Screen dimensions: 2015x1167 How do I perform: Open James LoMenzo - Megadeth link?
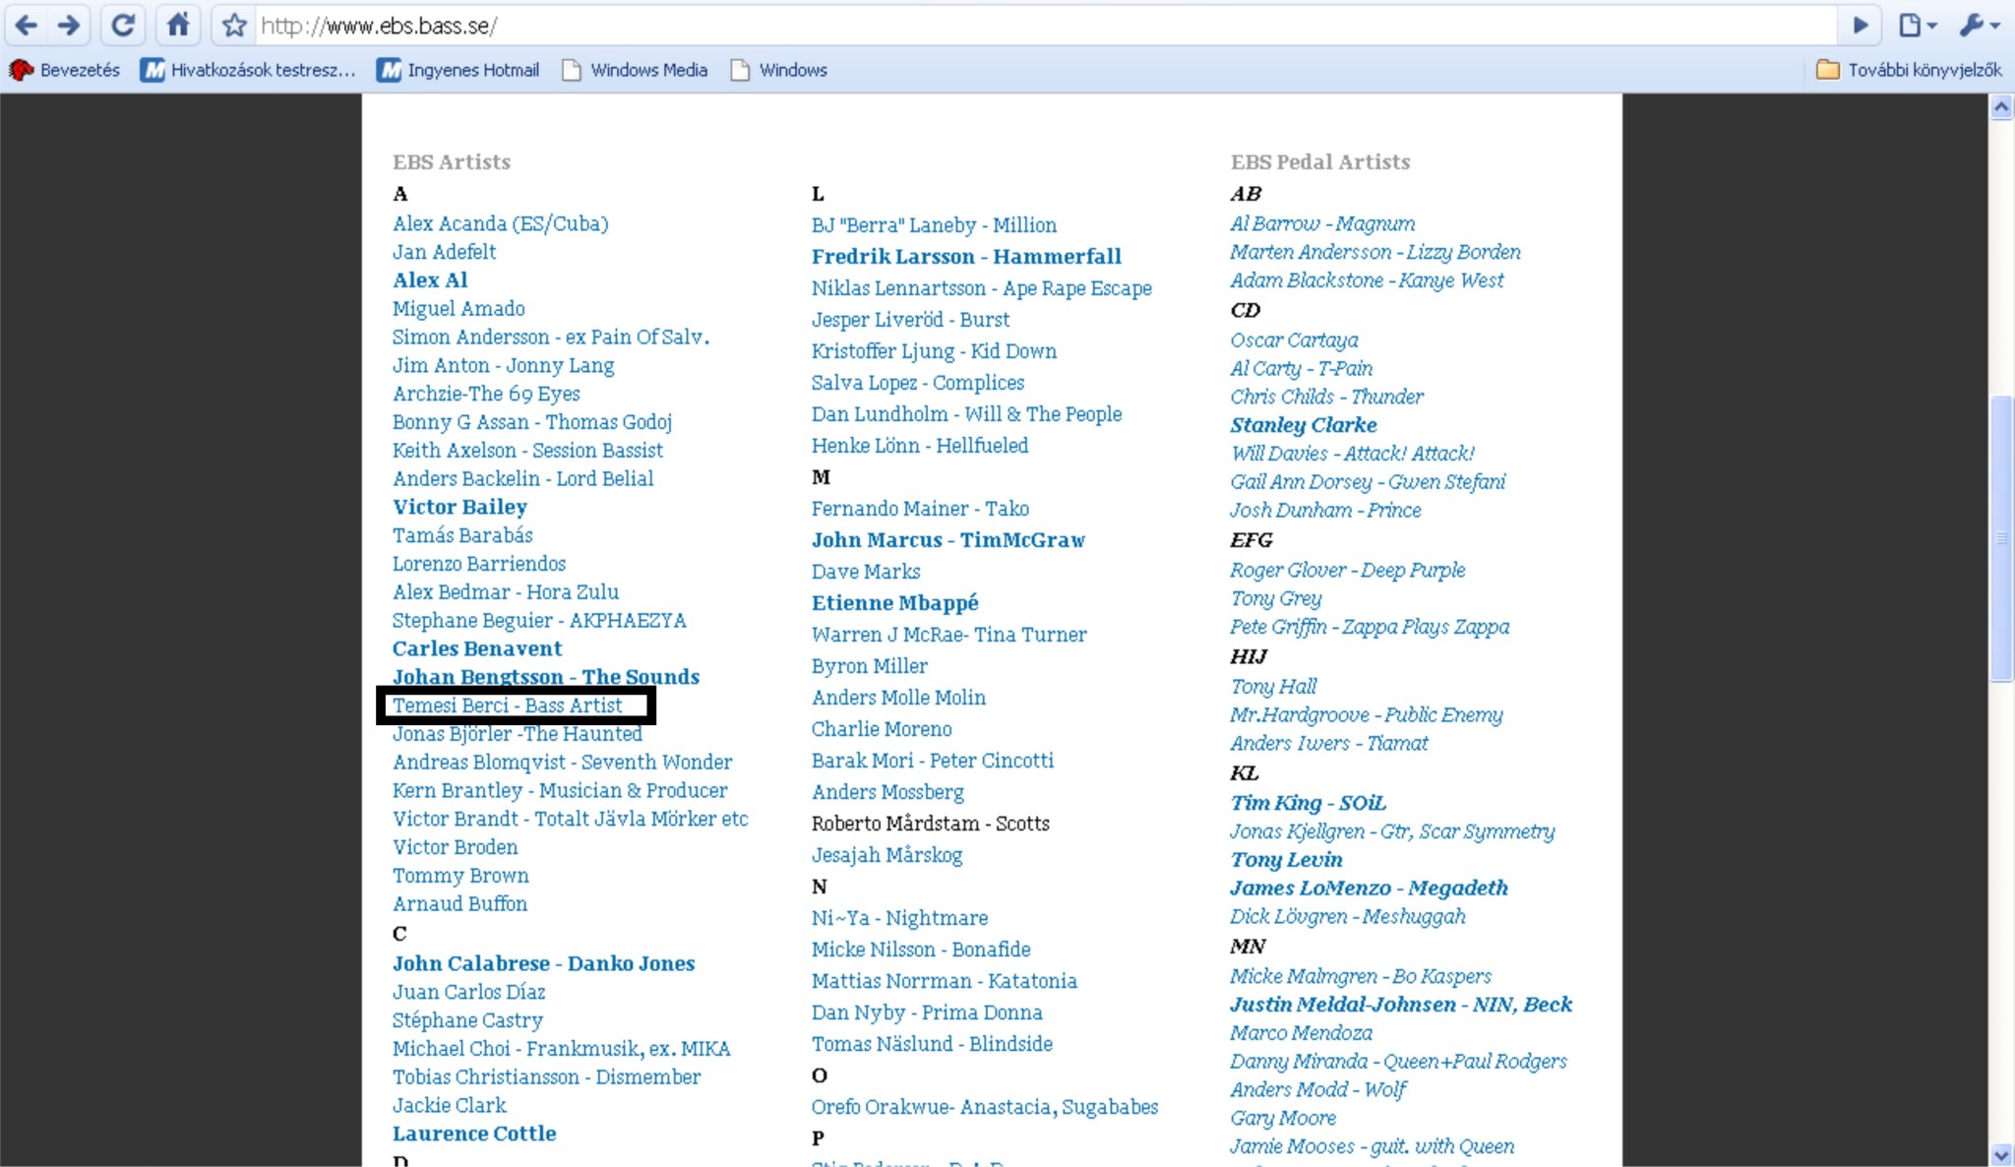coord(1369,889)
